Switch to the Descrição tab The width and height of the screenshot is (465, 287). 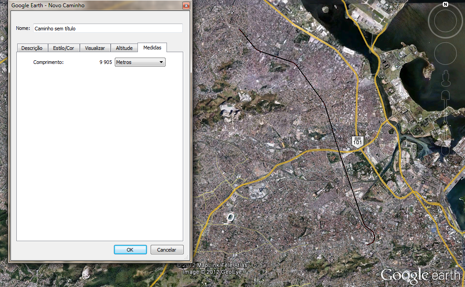click(32, 48)
